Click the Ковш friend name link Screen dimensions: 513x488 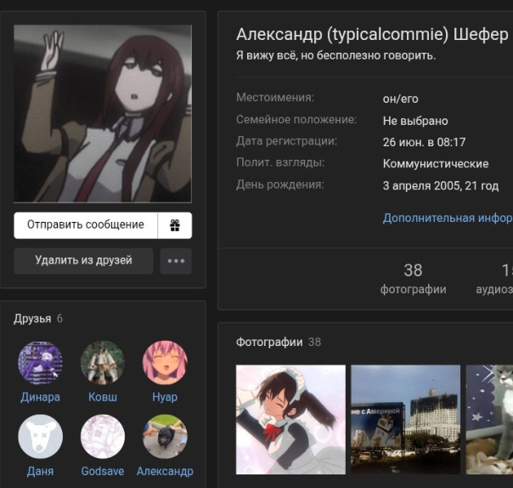[x=103, y=397]
